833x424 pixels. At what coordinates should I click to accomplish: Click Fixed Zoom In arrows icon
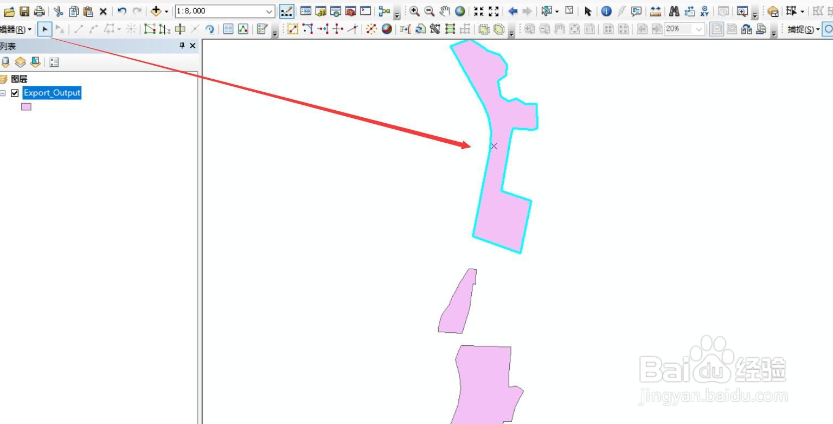[478, 11]
